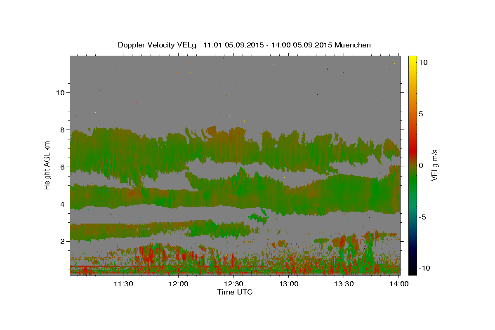The width and height of the screenshot is (495, 330).
Task: Click the colorbar tick value 10
Action: 423,62
